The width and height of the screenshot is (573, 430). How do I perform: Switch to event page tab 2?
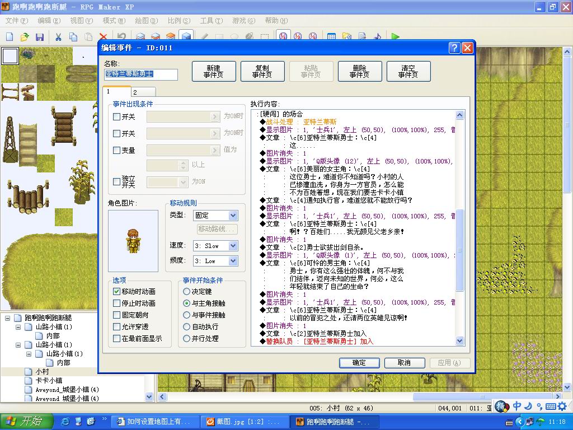click(143, 92)
